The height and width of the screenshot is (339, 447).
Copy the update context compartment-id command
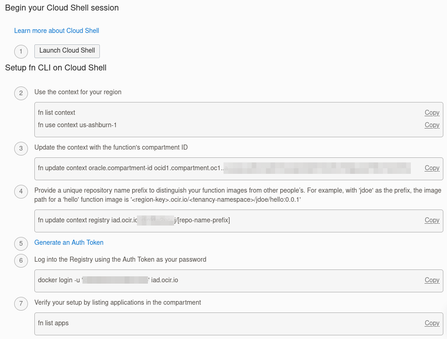[432, 168]
